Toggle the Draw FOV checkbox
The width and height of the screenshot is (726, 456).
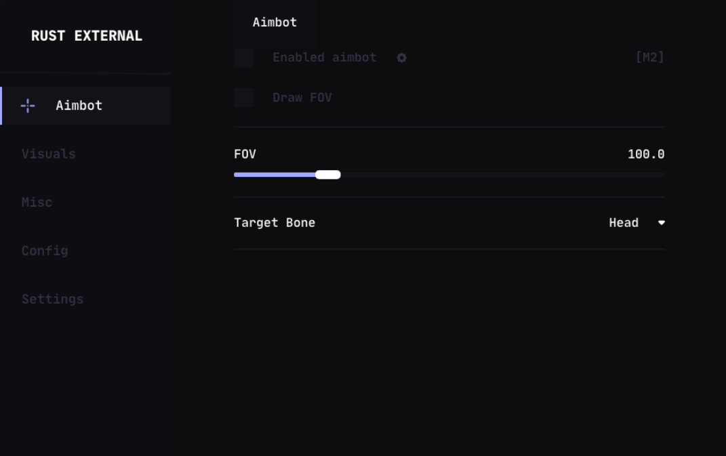tap(243, 98)
